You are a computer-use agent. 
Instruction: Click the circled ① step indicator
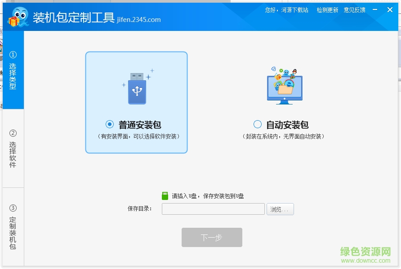[13, 55]
